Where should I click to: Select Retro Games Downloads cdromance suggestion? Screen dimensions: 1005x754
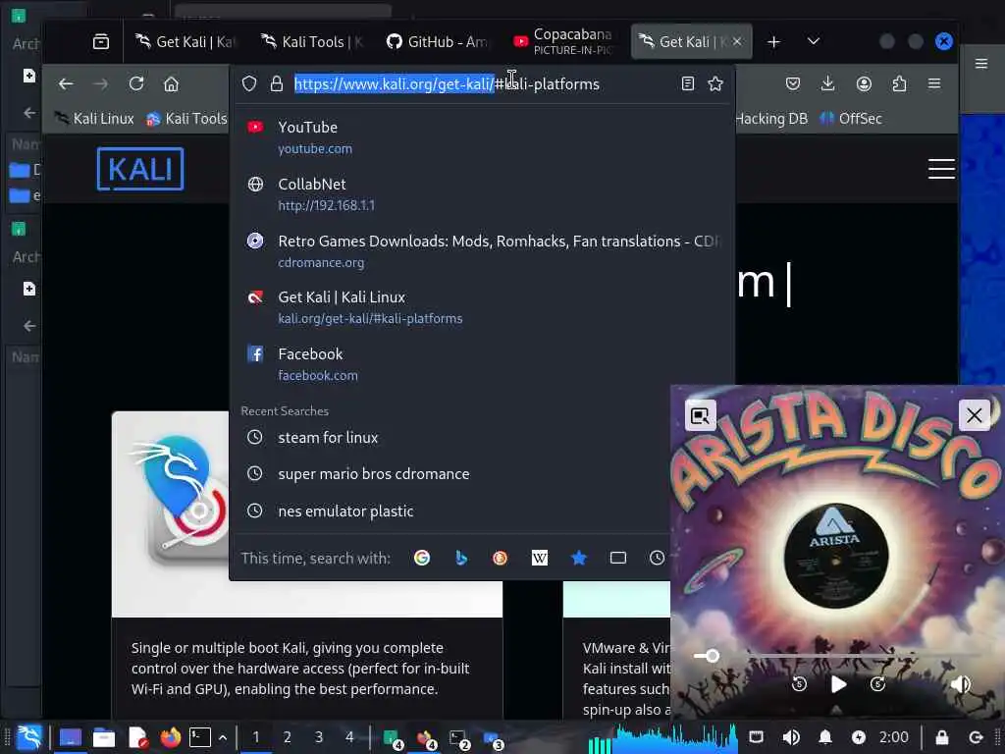coord(482,251)
